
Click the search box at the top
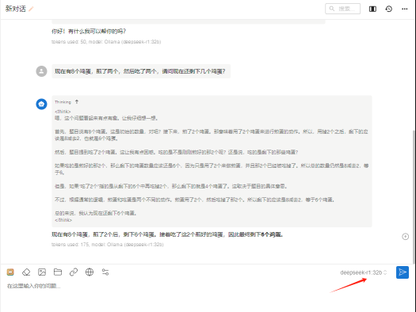pyautogui.click(x=342, y=9)
